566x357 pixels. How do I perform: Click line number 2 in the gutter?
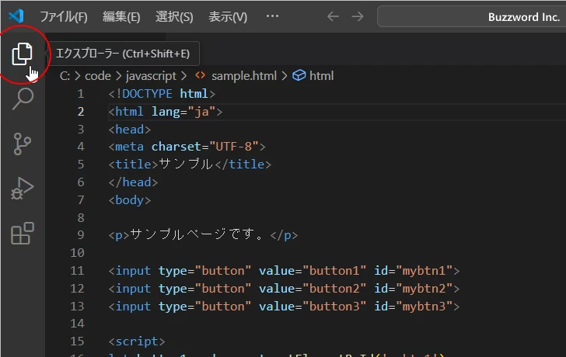coord(81,111)
